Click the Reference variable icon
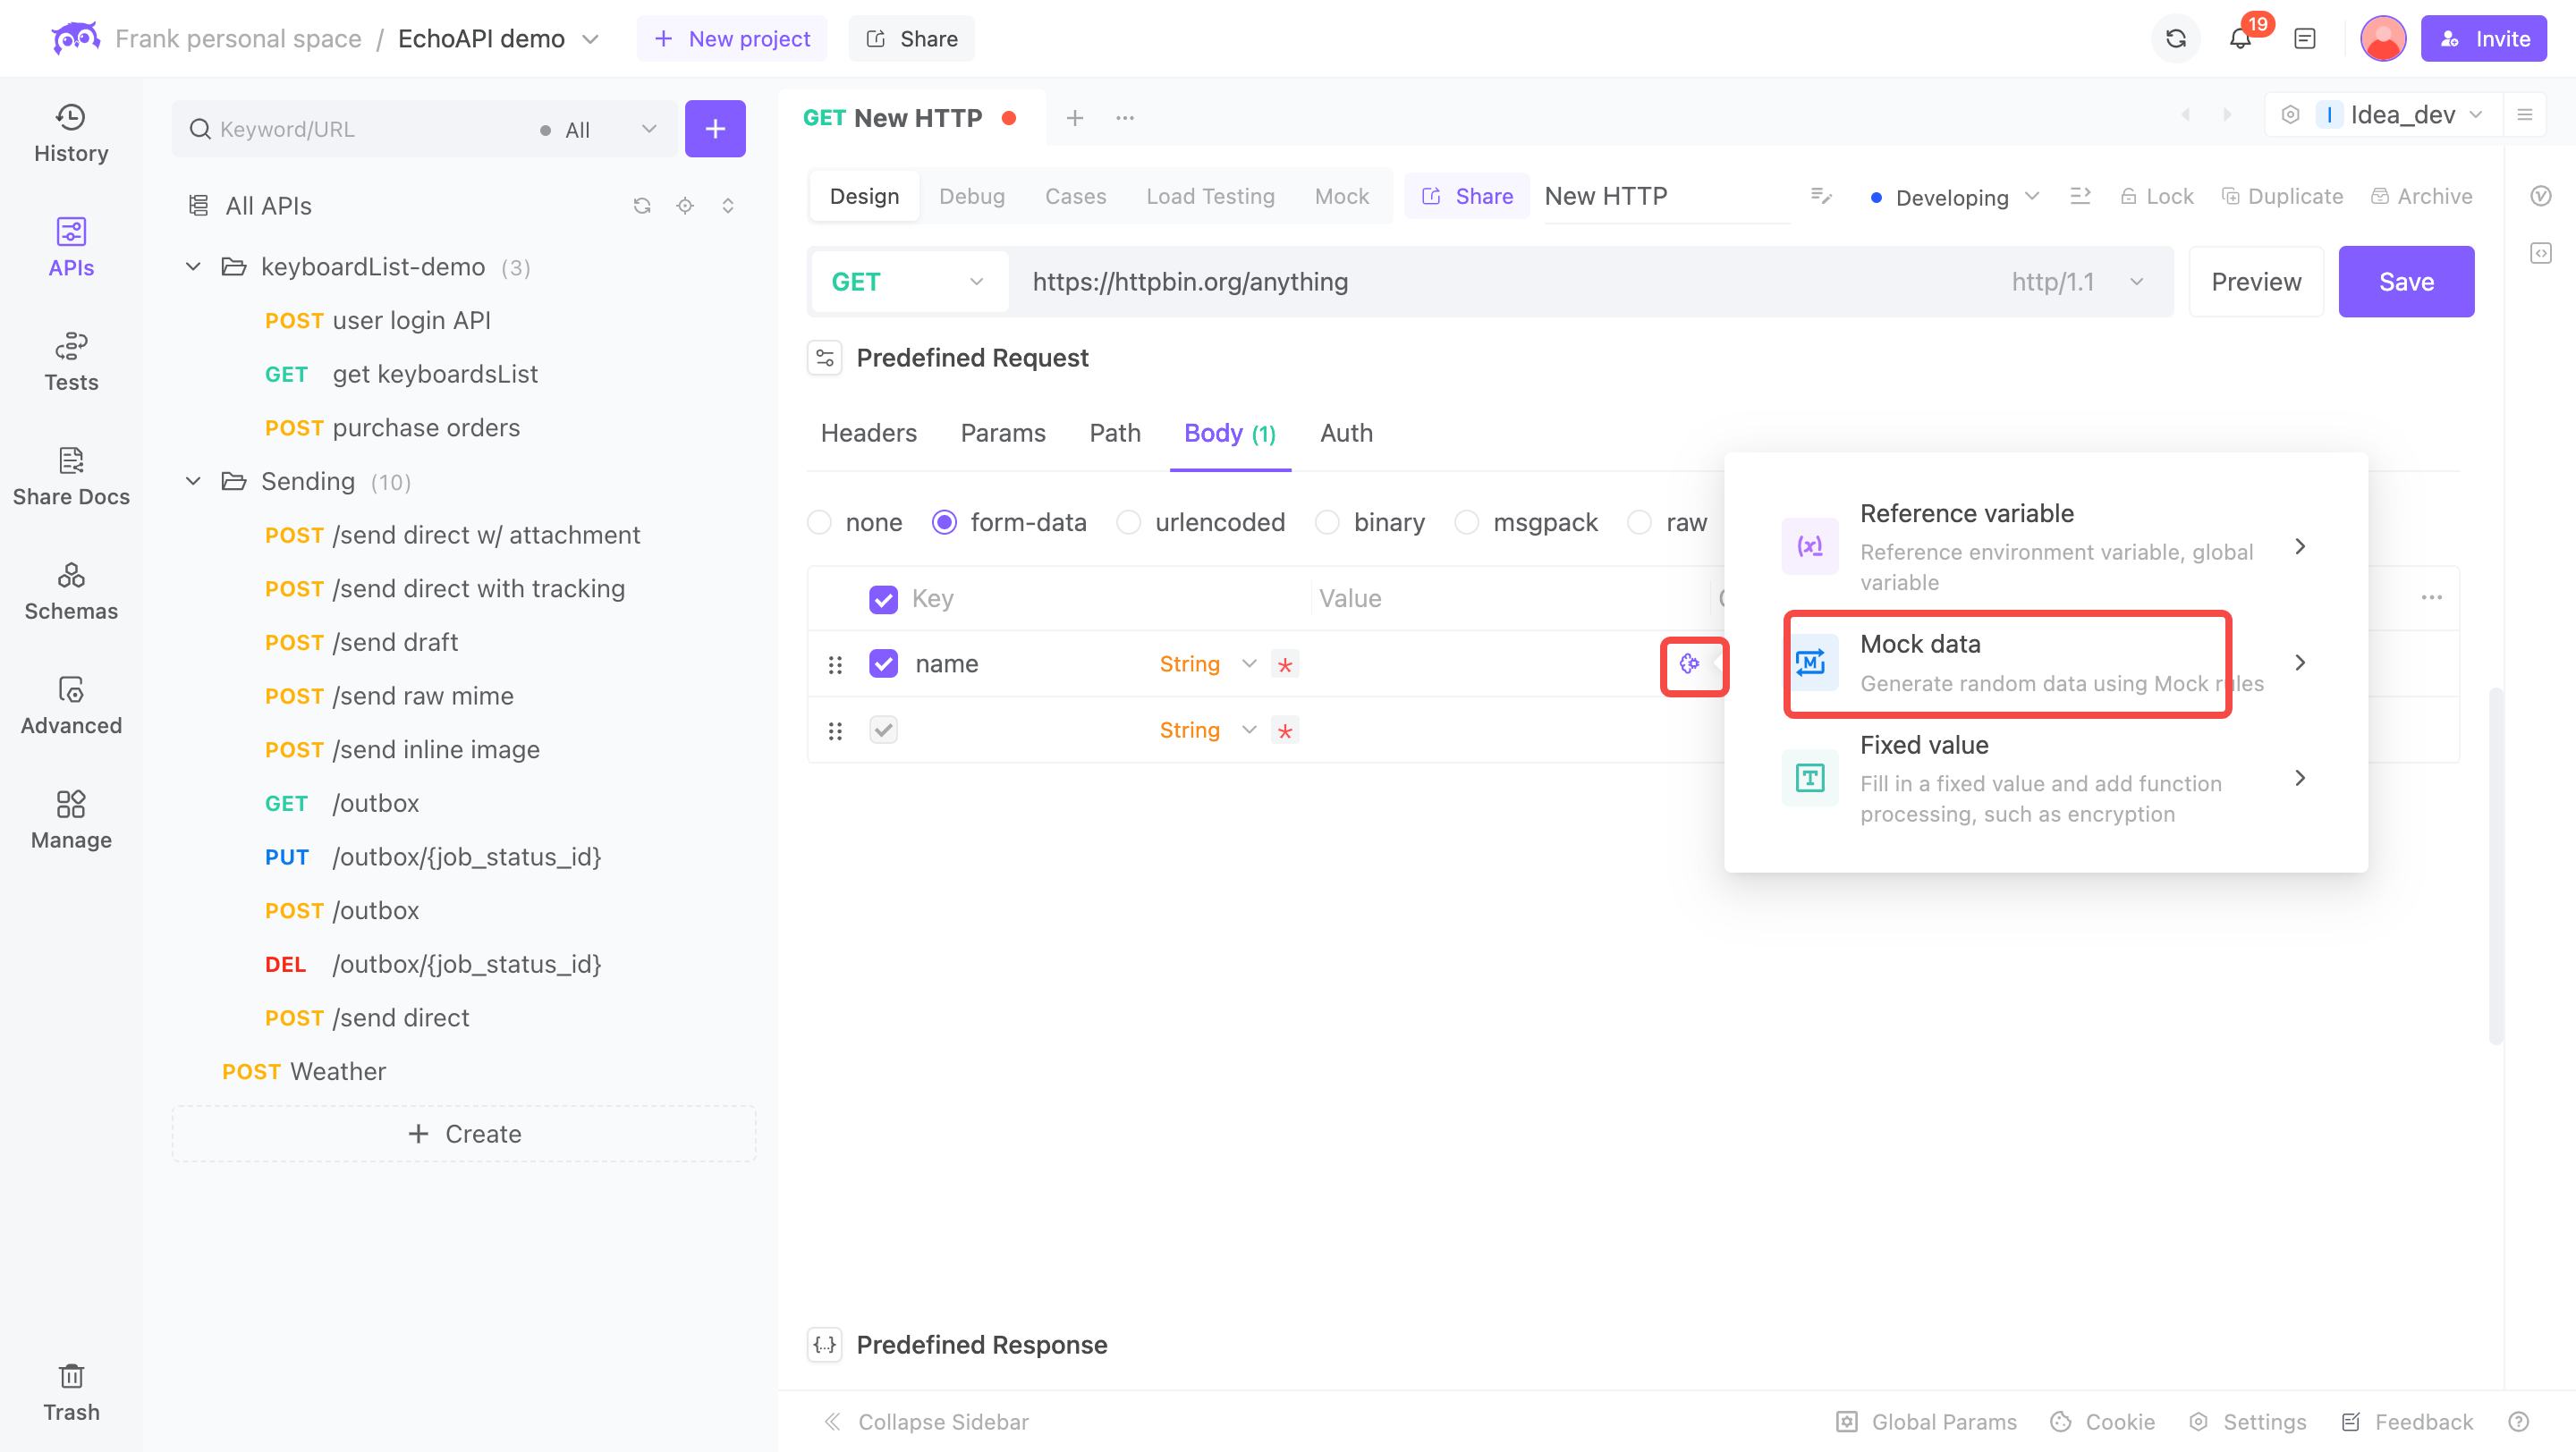2576x1452 pixels. click(1809, 546)
